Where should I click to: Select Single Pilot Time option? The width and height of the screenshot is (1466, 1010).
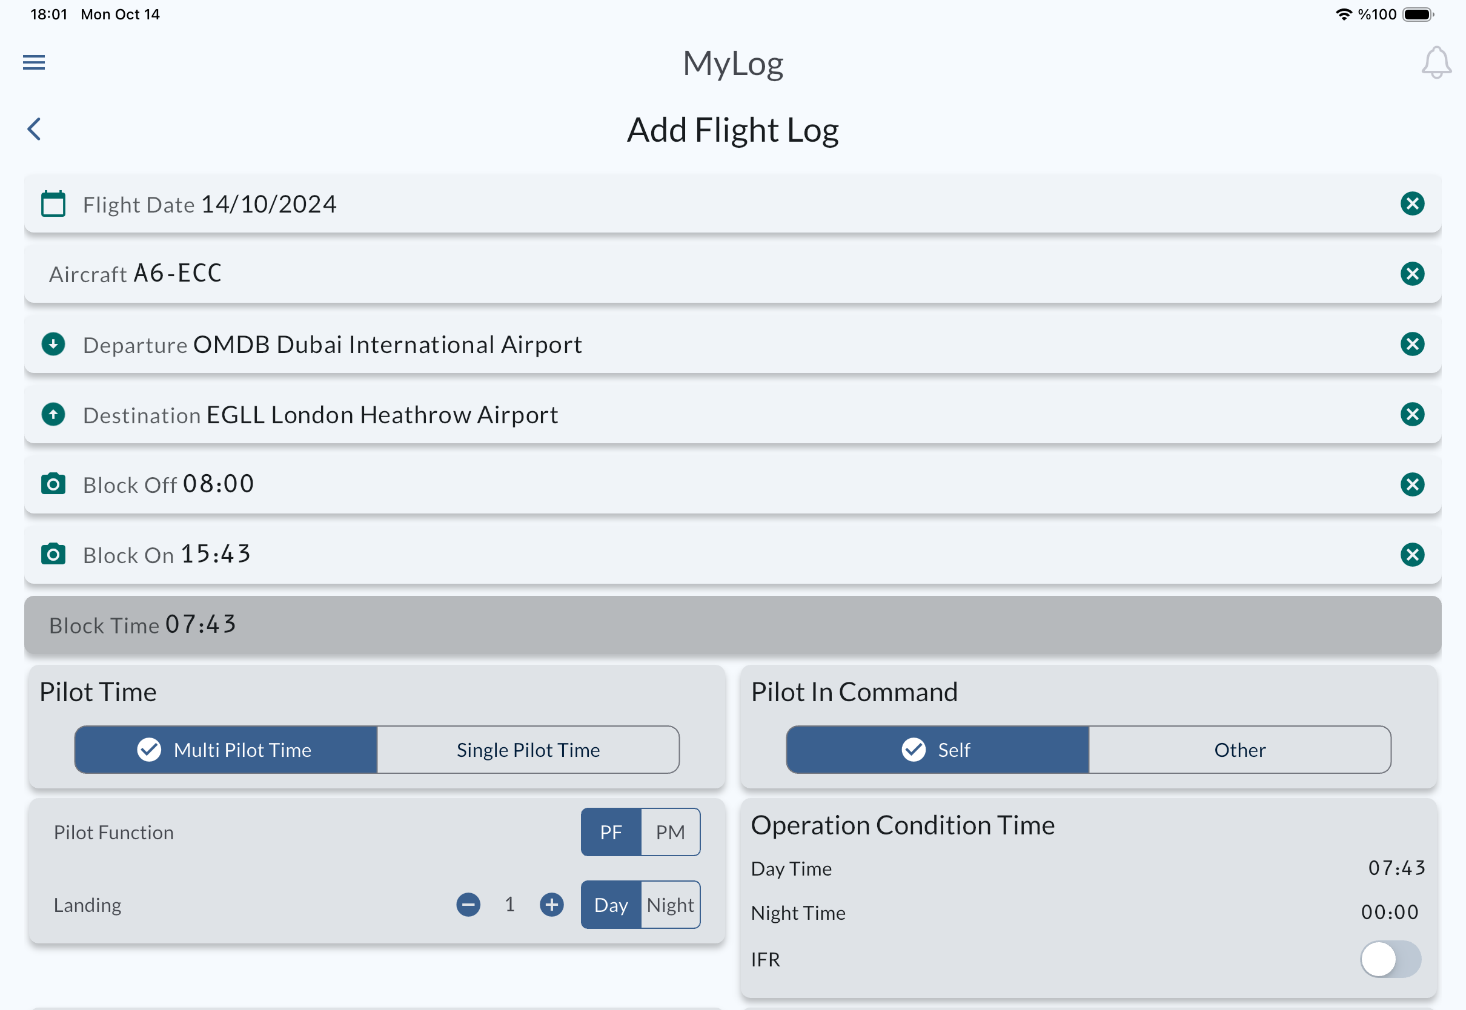click(x=528, y=750)
